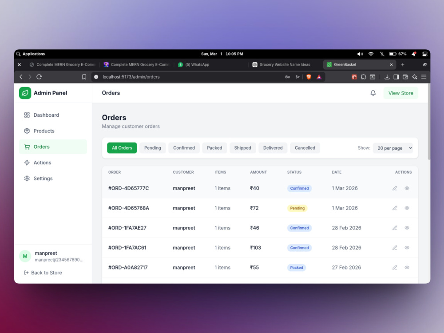The width and height of the screenshot is (444, 333).
Task: Open the notifications bell icon
Action: 373,93
